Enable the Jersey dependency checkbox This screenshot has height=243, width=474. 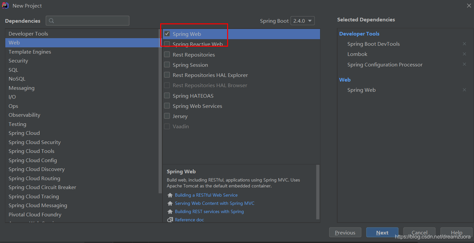tap(167, 116)
